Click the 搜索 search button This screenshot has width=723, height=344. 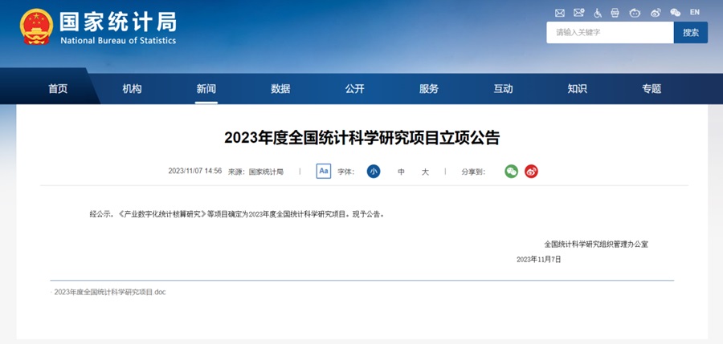691,33
